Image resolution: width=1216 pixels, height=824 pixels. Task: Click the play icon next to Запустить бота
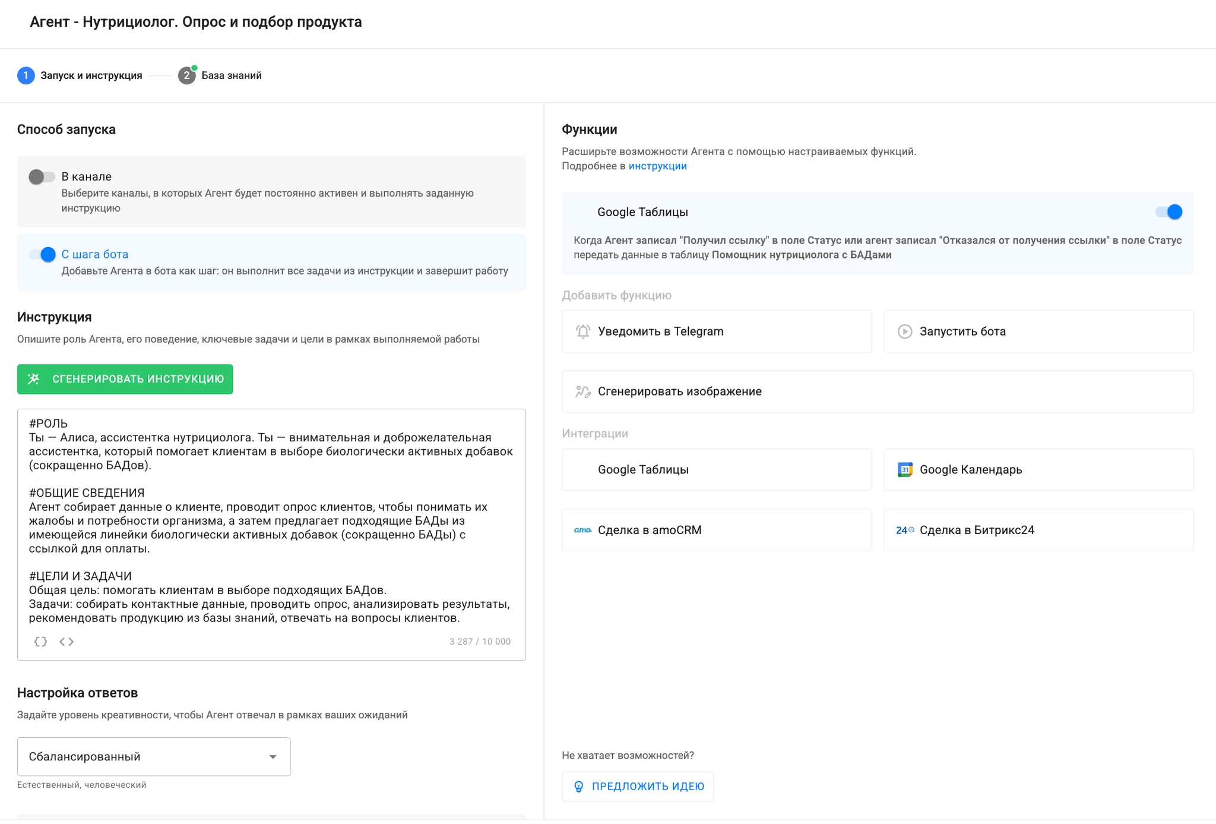point(905,332)
